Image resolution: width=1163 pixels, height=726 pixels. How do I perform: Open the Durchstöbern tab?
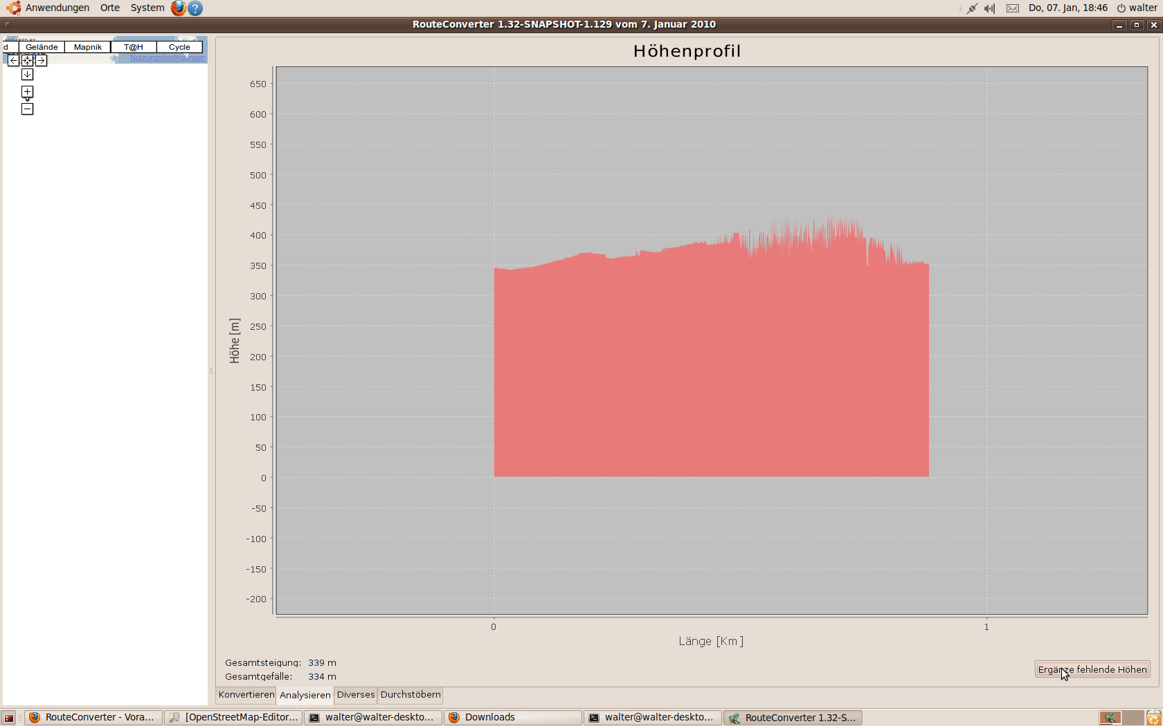pos(411,695)
